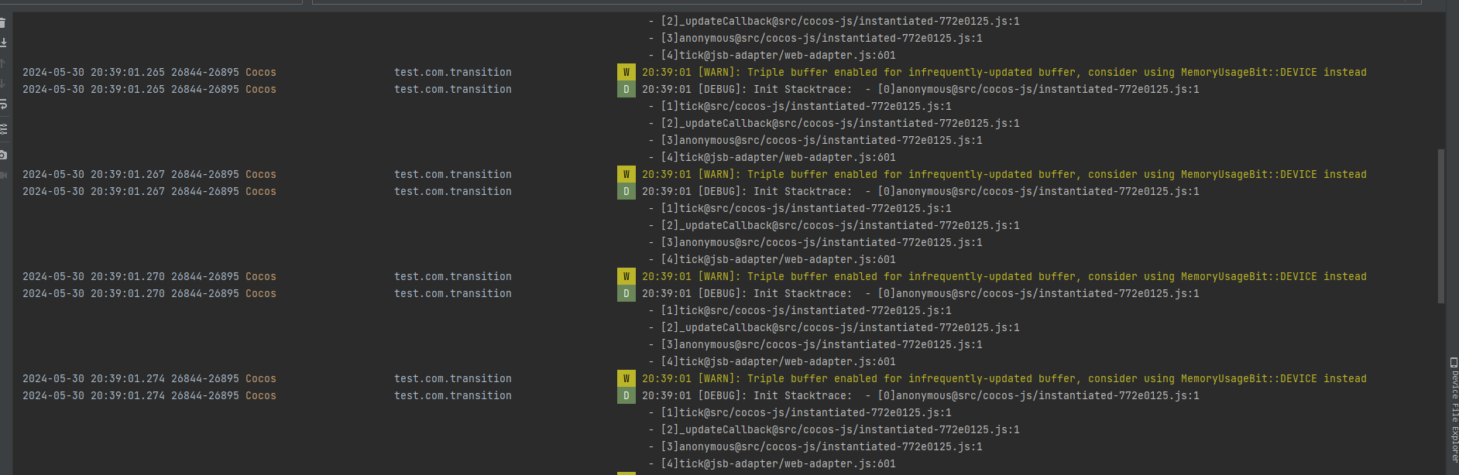Click the D badge on the 20:39:01.265 row

626,89
